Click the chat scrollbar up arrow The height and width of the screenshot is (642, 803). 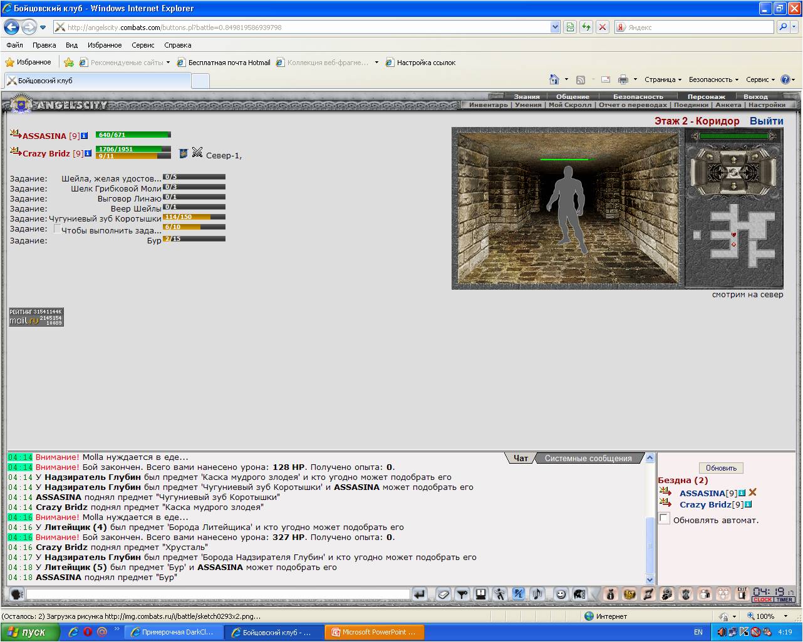pos(650,458)
